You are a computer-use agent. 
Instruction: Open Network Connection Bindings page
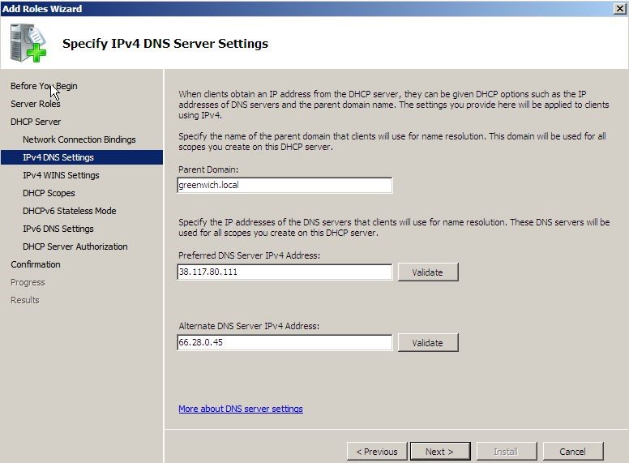(79, 139)
